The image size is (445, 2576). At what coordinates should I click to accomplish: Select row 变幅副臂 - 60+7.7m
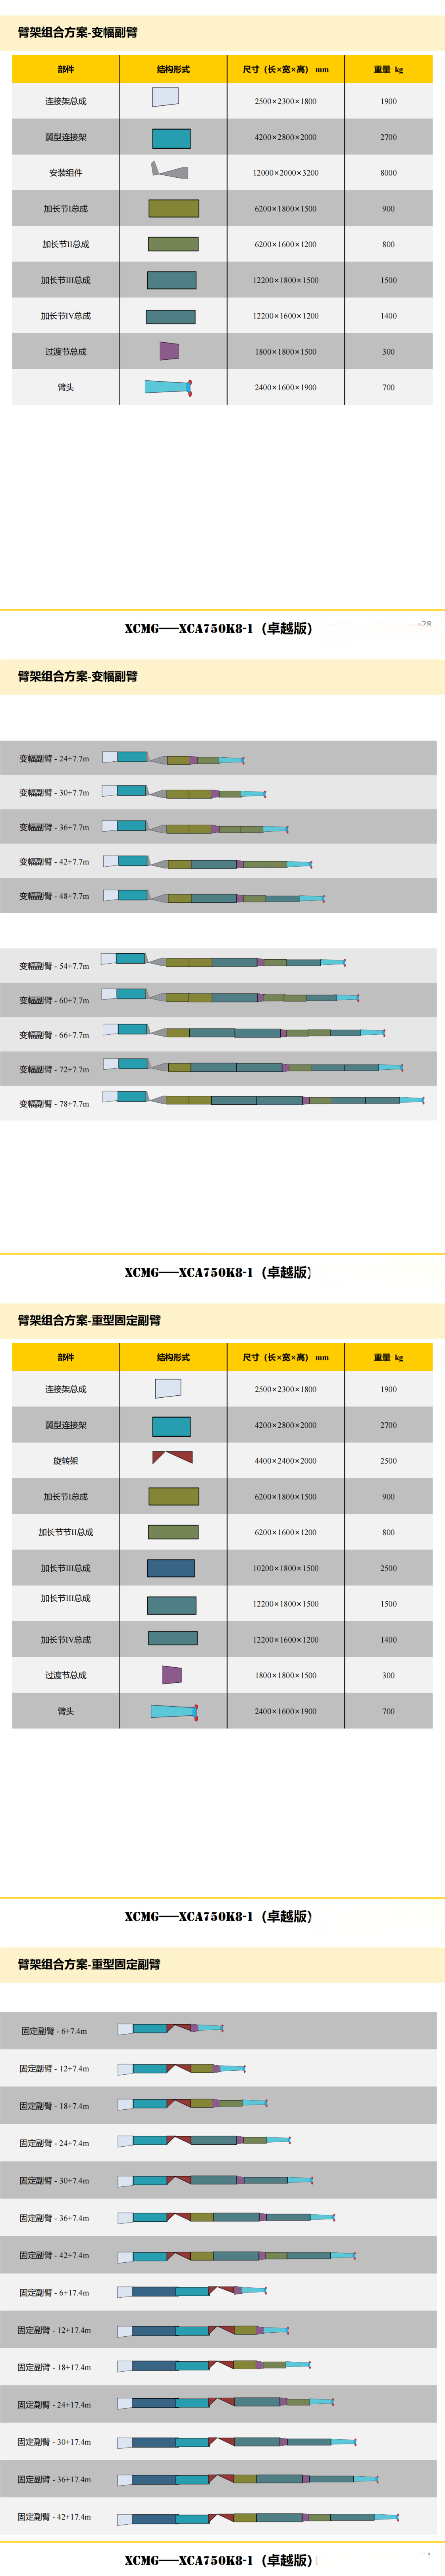218,1000
